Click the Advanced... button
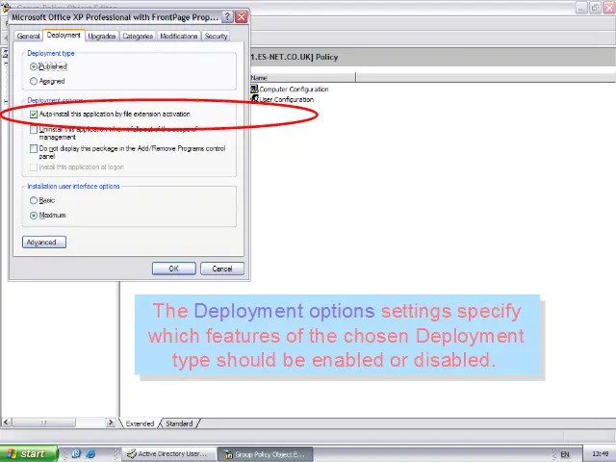 (43, 243)
